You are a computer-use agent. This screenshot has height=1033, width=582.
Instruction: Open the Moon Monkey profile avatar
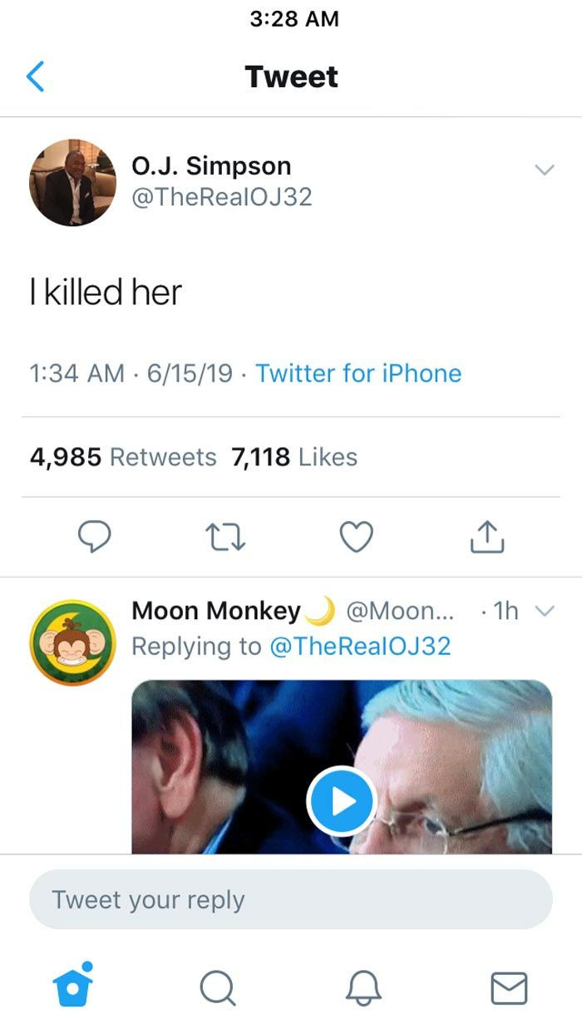pos(72,642)
